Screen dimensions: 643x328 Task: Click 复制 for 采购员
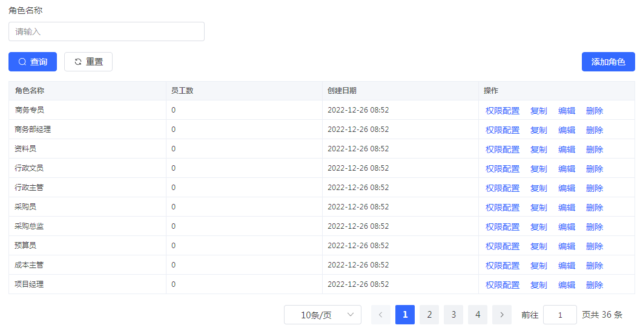538,208
